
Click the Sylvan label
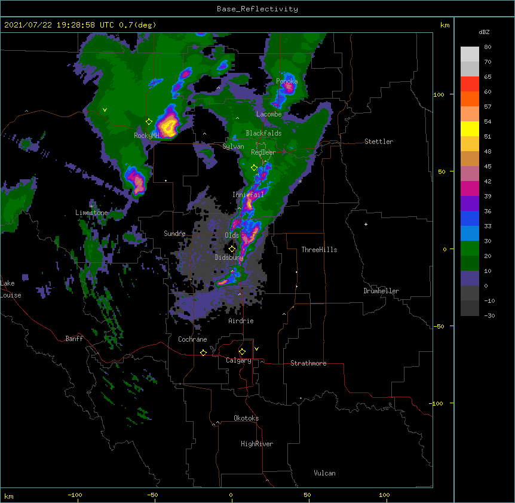click(x=233, y=146)
